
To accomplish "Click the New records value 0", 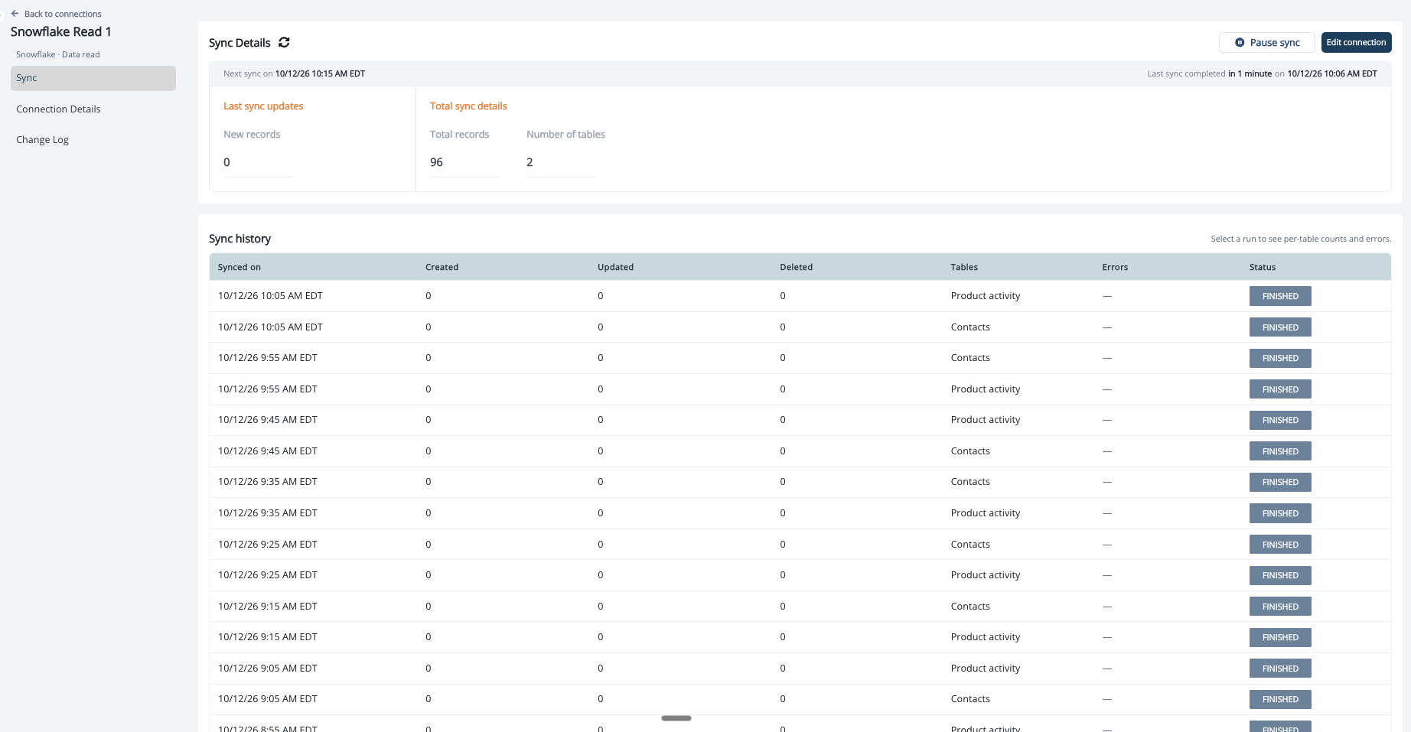I will click(226, 162).
